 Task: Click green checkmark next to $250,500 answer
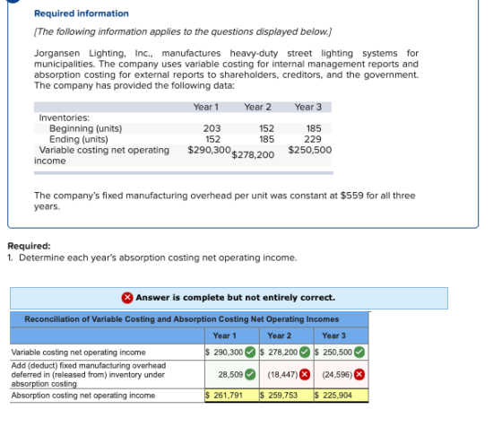pyautogui.click(x=359, y=353)
